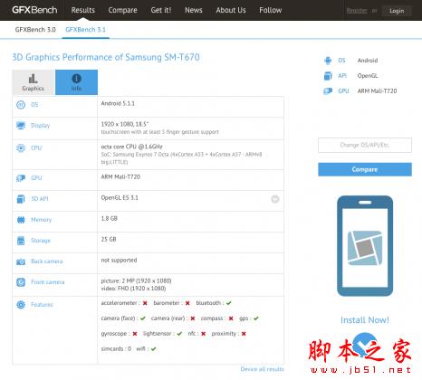Open the News section
This screenshot has width=422, height=380.
coord(194,10)
